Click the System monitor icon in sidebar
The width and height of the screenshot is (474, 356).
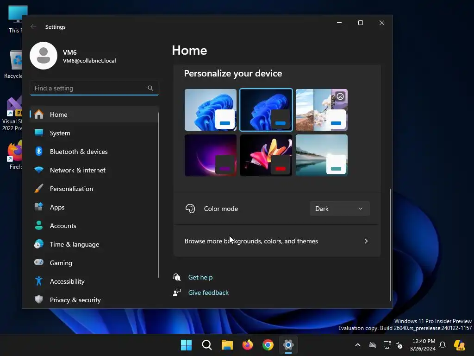point(39,133)
